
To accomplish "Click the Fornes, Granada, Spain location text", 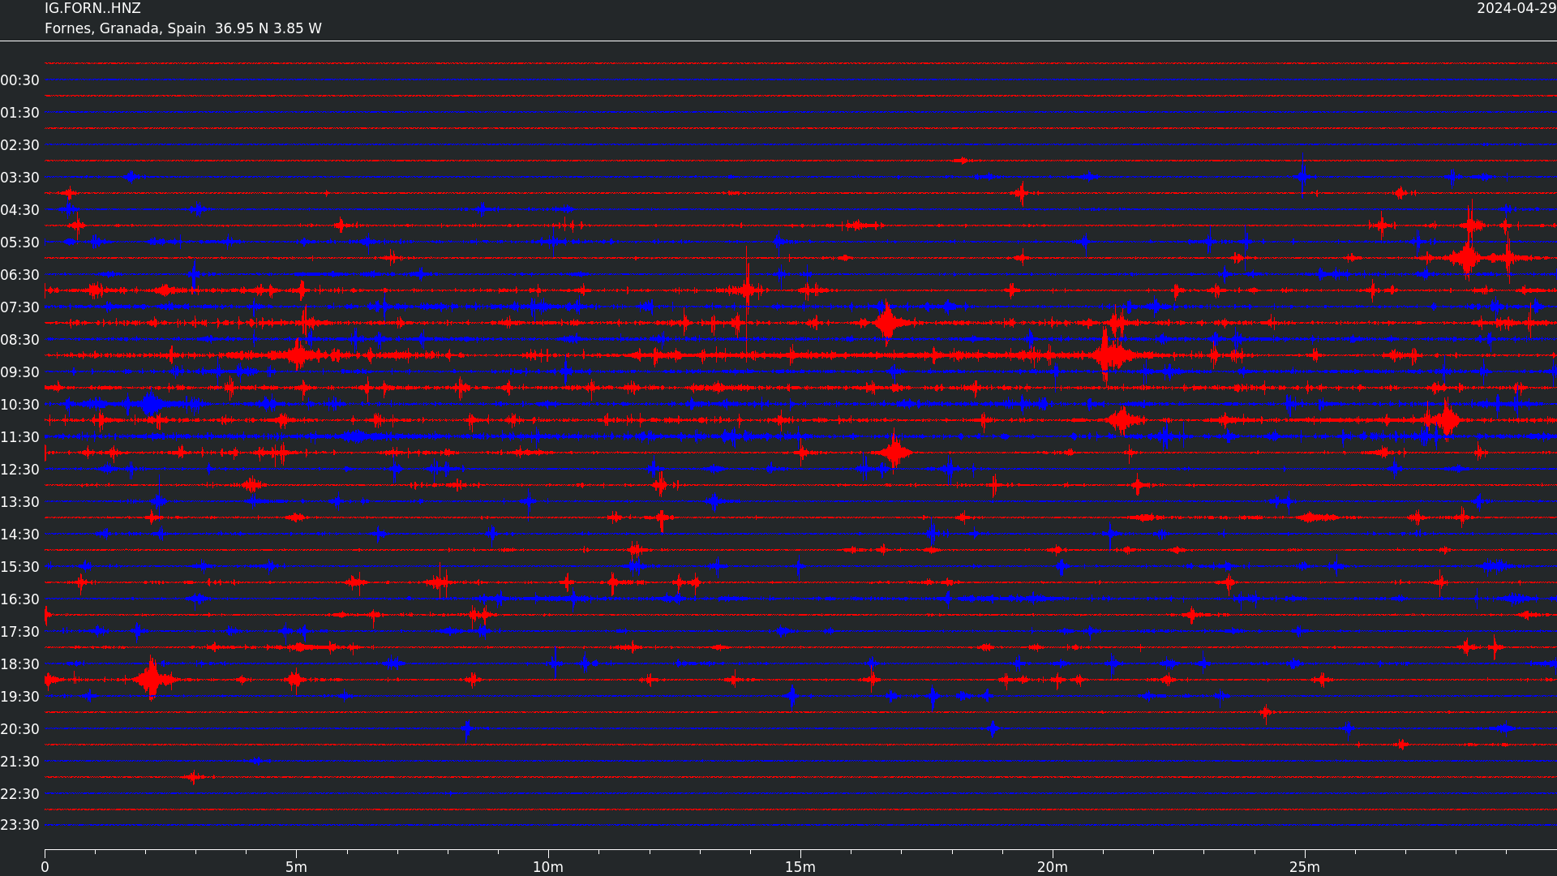I will tap(125, 28).
